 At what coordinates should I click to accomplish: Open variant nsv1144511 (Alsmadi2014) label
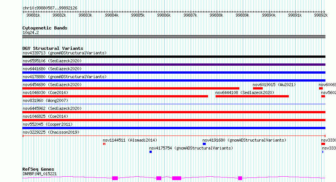[x=130, y=140]
